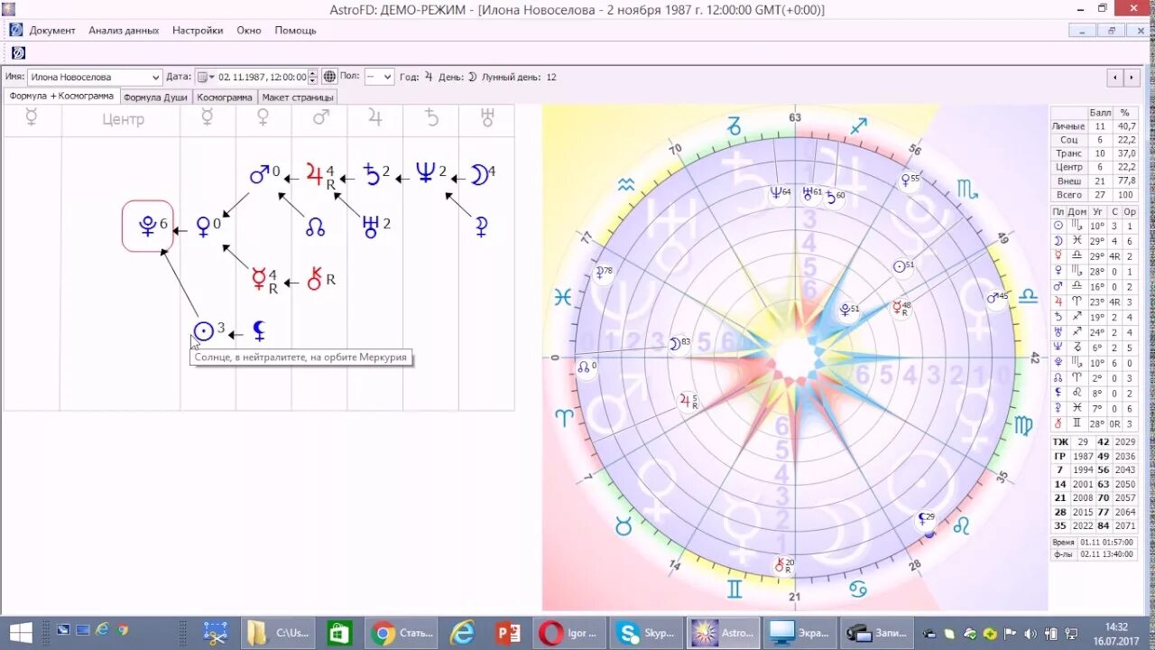Select the North Node symbol in formula
The image size is (1155, 650).
[315, 227]
